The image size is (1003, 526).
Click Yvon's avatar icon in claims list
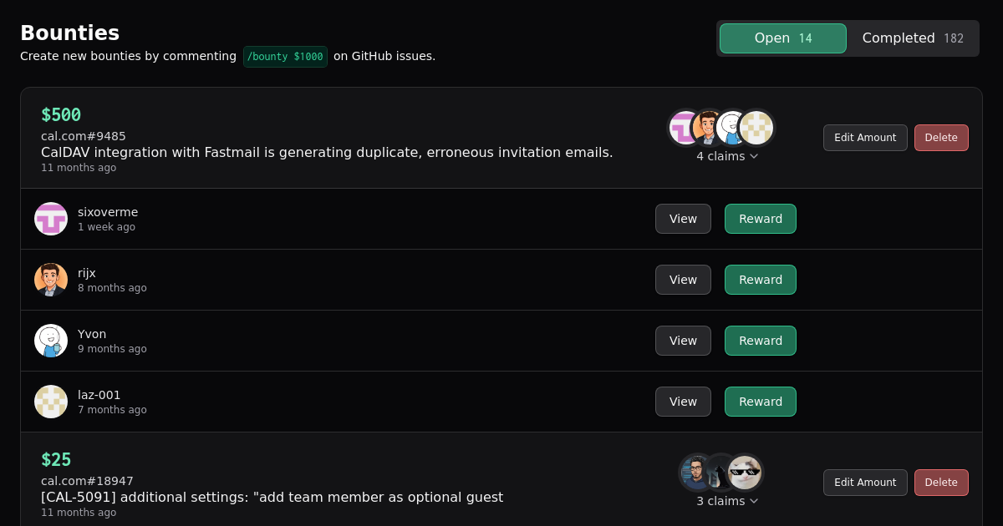pos(51,341)
